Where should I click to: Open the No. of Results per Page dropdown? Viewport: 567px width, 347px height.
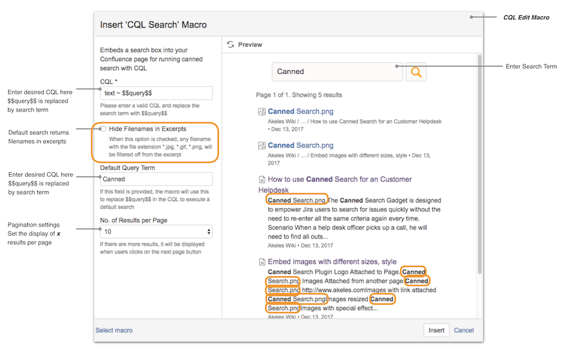tap(156, 231)
